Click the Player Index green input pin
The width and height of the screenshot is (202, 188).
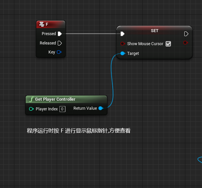[31, 109]
